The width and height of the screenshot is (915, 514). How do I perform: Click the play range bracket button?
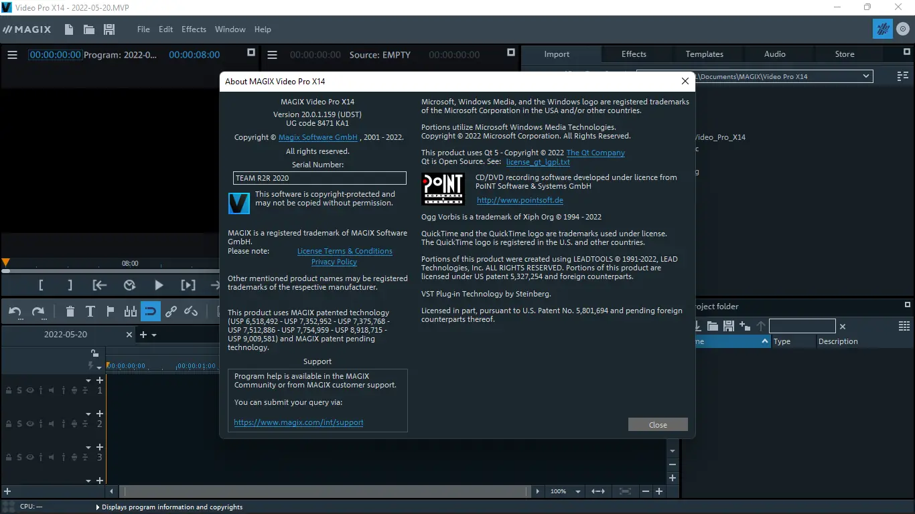coord(188,285)
